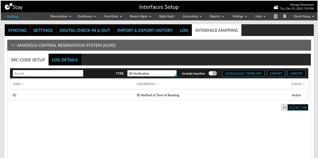Click the EXPORT button
This screenshot has width=318, height=158.
point(276,73)
